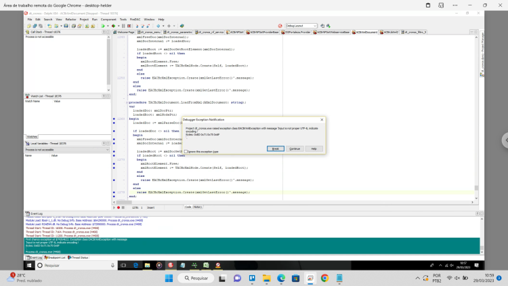Switch to the History view tab
The height and width of the screenshot is (286, 508).
[198, 207]
